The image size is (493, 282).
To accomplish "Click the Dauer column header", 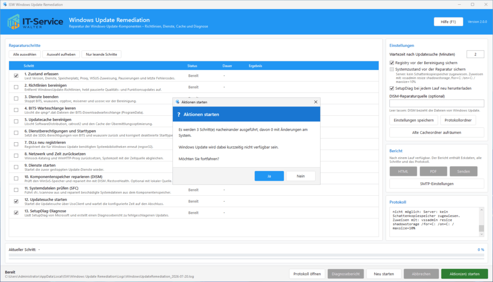I will [x=227, y=66].
